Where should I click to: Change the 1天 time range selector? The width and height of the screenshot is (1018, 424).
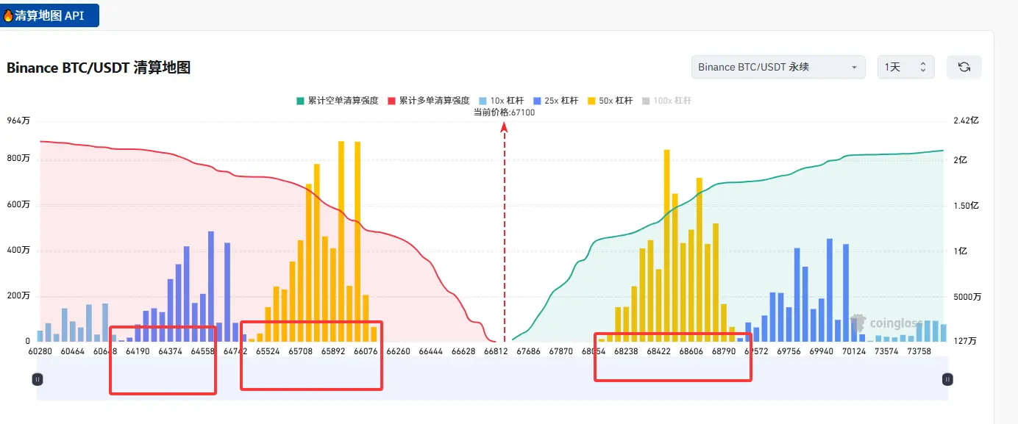(x=905, y=67)
